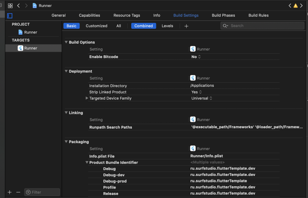Switch to the Levels view
Screen dimensions: 308x198
coord(167,26)
